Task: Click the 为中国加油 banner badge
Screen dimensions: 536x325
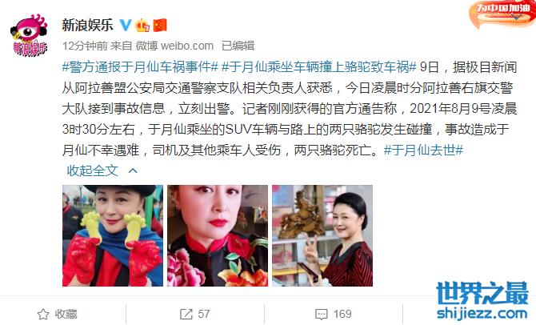Action: 502,14
